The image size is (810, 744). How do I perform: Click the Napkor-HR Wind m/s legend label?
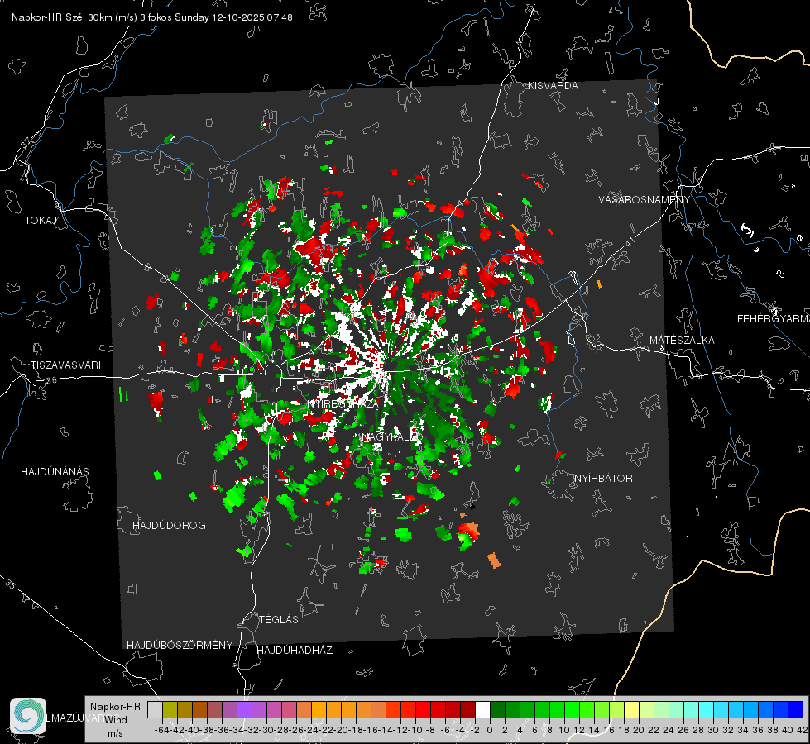pyautogui.click(x=114, y=719)
